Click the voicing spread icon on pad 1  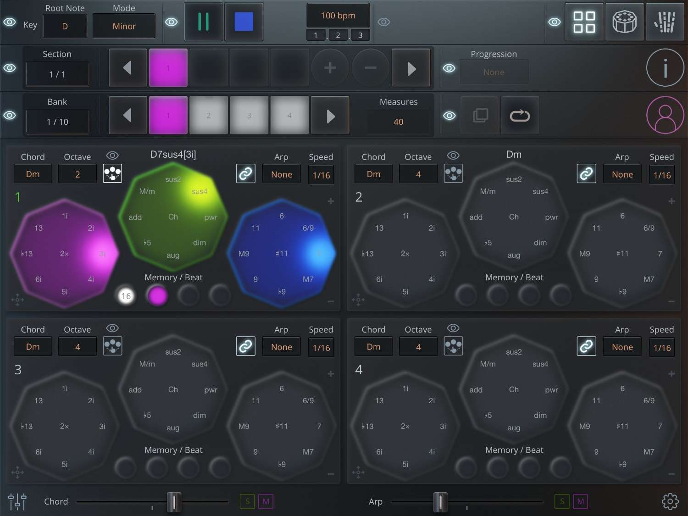point(112,173)
